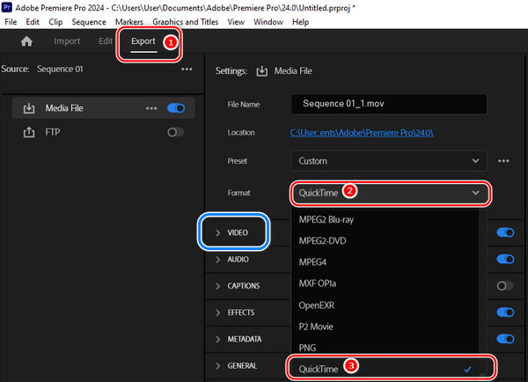Enable the FTP destination toggle
The width and height of the screenshot is (528, 382).
pos(176,132)
